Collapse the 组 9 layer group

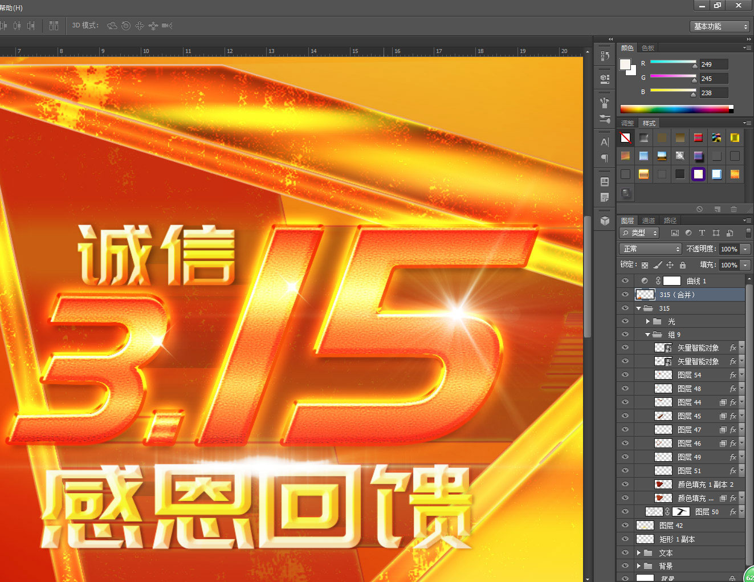click(648, 335)
